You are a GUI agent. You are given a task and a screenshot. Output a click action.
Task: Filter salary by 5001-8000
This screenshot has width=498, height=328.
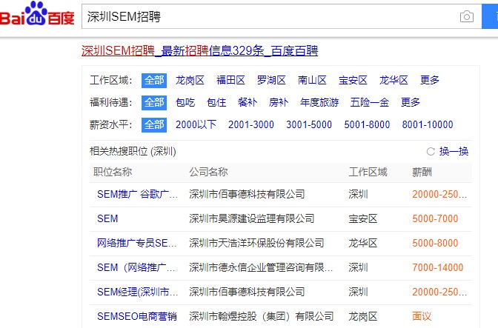pos(367,125)
